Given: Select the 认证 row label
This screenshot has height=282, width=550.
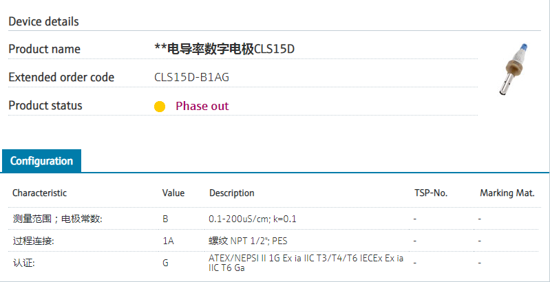Looking at the screenshot, I should click(x=24, y=263).
